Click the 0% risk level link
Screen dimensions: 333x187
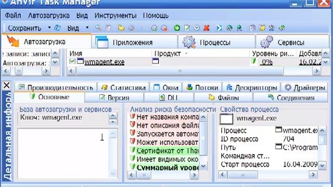[267, 62]
